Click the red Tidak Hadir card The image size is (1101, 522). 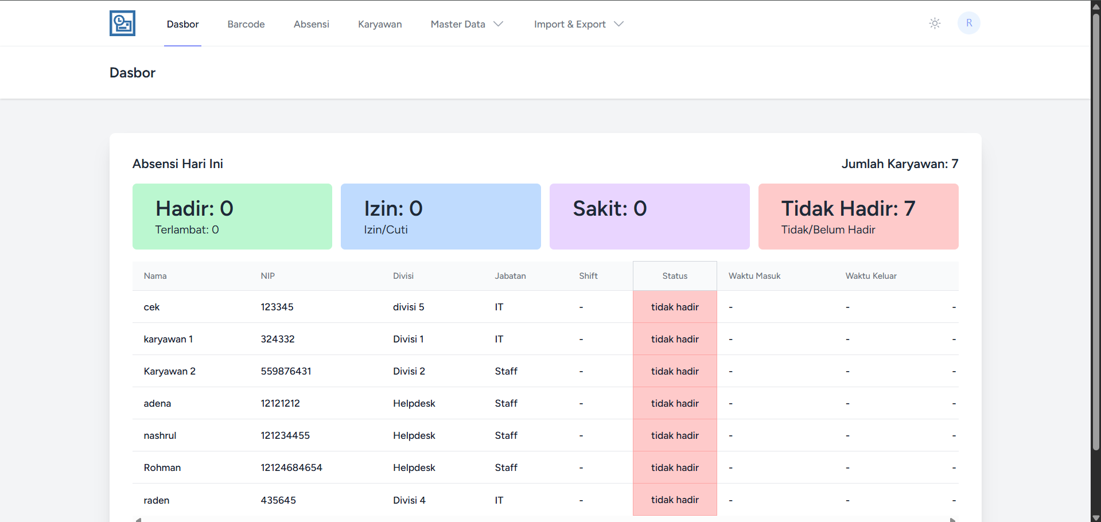[858, 216]
